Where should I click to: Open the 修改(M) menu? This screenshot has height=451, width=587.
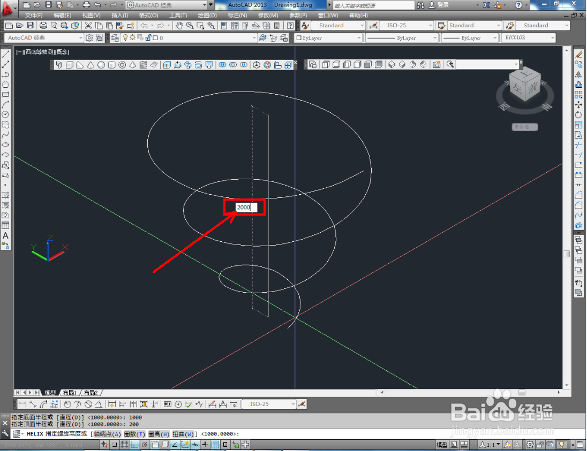click(x=268, y=16)
